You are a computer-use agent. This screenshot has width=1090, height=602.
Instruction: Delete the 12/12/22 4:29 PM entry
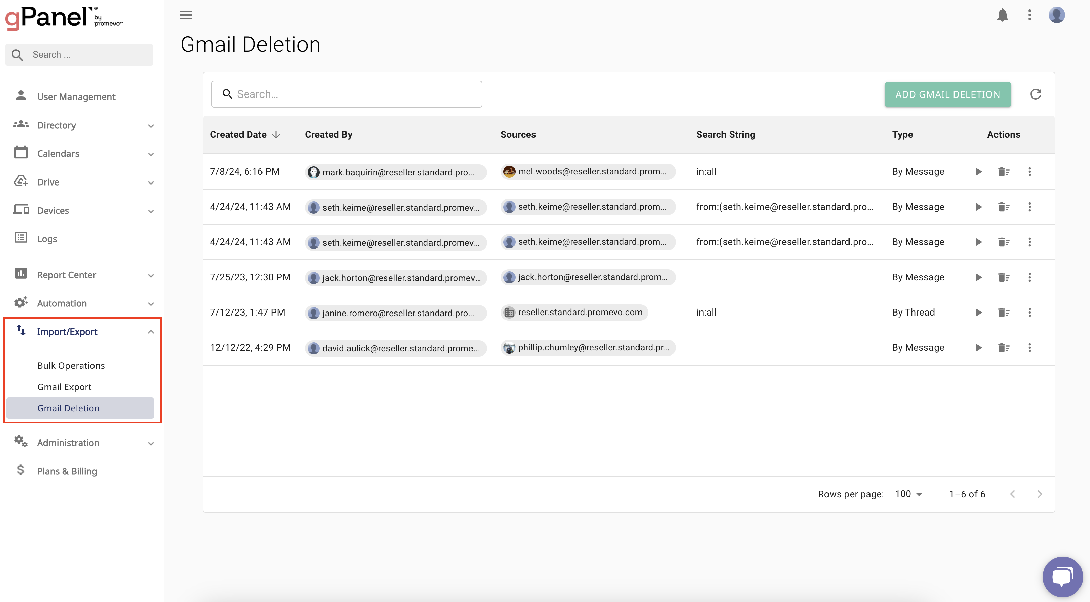coord(1004,348)
